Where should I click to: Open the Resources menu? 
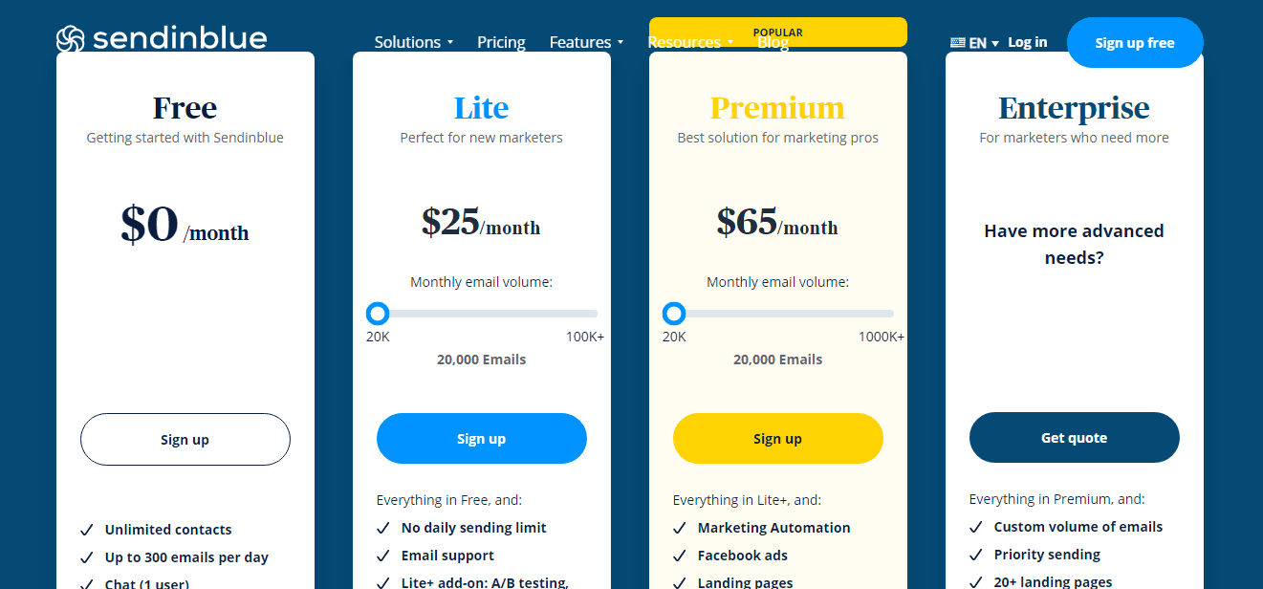pyautogui.click(x=690, y=42)
